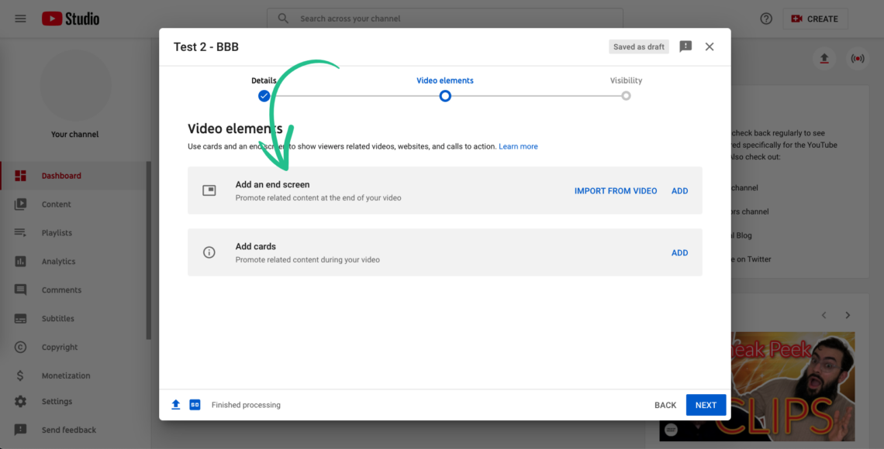Open the Go live icon
Image resolution: width=884 pixels, height=449 pixels.
pyautogui.click(x=858, y=58)
